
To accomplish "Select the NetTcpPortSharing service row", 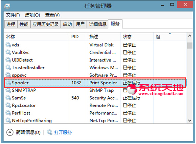I will click(95, 120).
